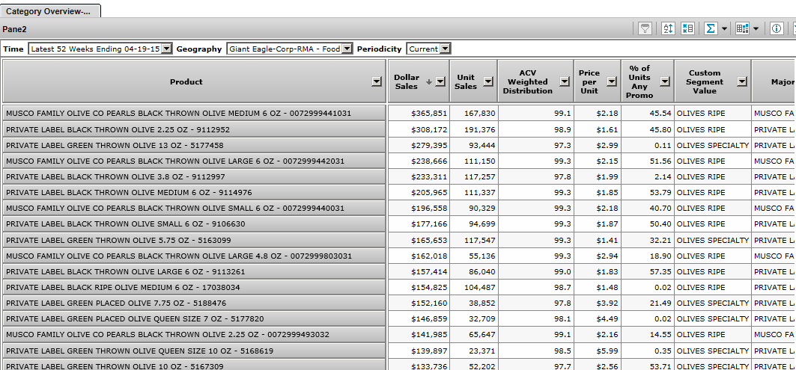The height and width of the screenshot is (370, 796).
Task: Click the descending sort arrow in Dollar Sales
Action: 428,81
